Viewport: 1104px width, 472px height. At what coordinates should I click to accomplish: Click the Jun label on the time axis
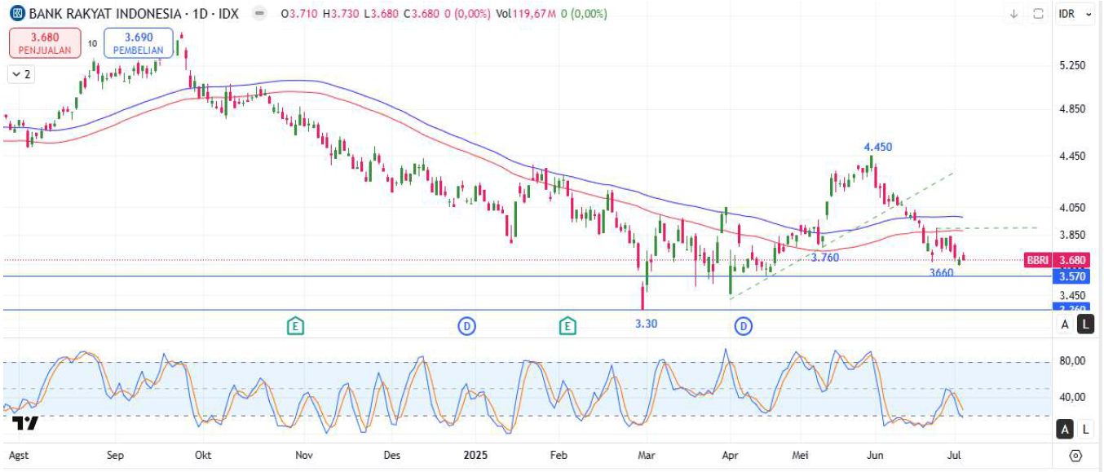(876, 455)
